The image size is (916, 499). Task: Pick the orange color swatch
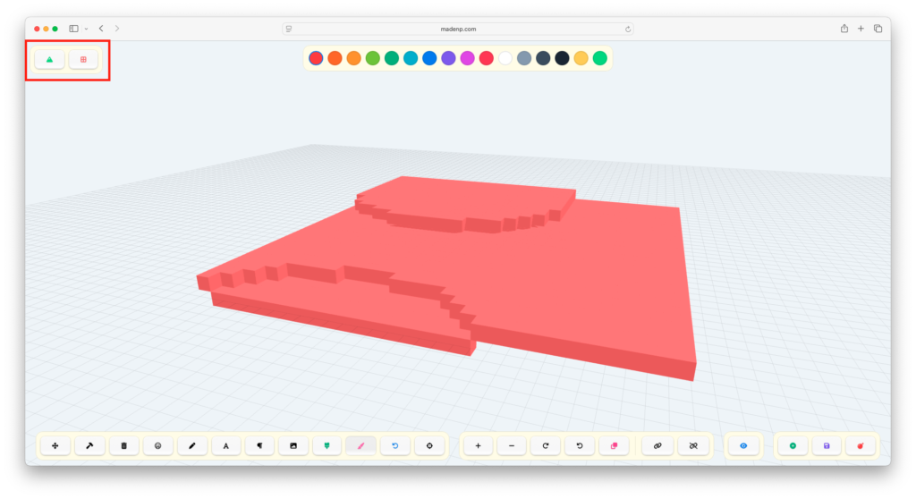[354, 58]
